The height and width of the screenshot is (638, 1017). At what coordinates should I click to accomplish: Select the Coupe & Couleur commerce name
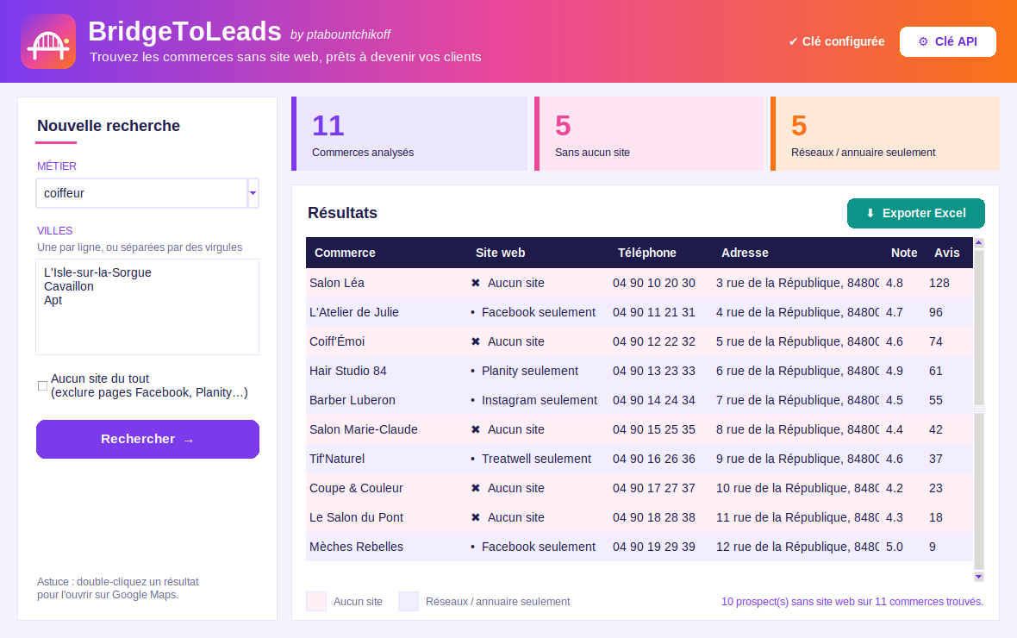click(x=356, y=488)
